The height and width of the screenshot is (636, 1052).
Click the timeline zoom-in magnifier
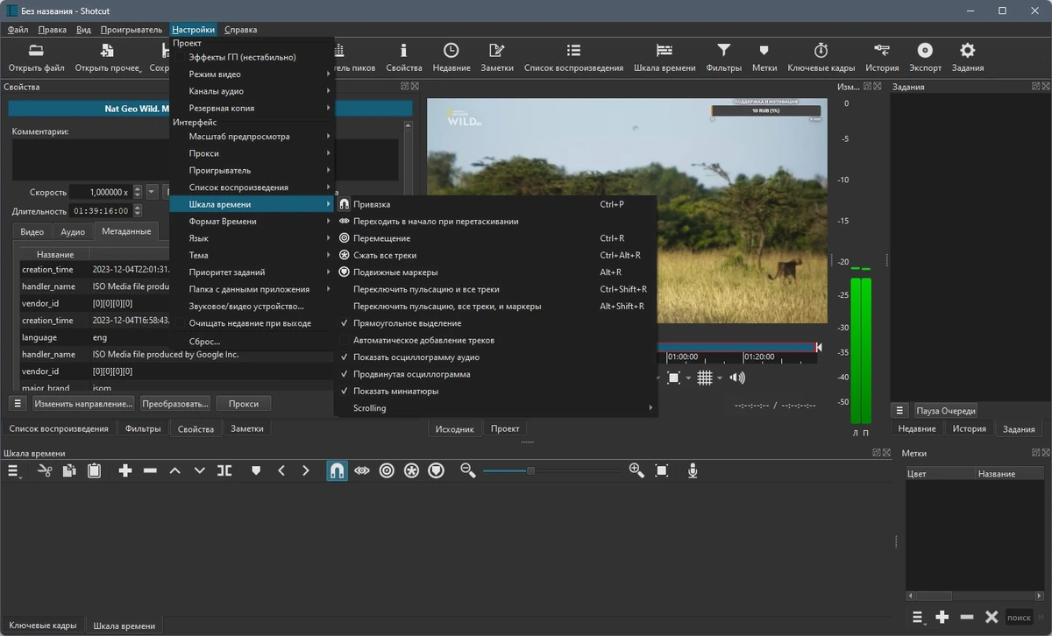[636, 470]
